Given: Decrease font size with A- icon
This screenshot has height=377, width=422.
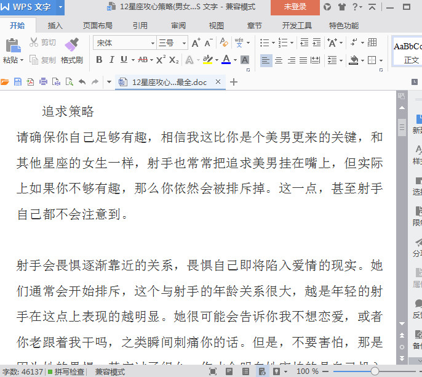Looking at the screenshot, I should click(209, 43).
